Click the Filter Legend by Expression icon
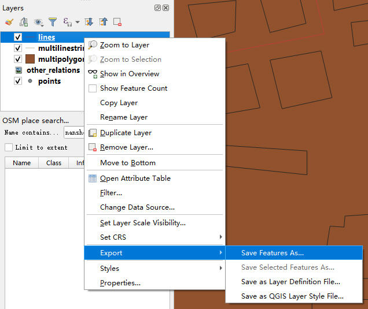The height and width of the screenshot is (309, 368). point(68,22)
